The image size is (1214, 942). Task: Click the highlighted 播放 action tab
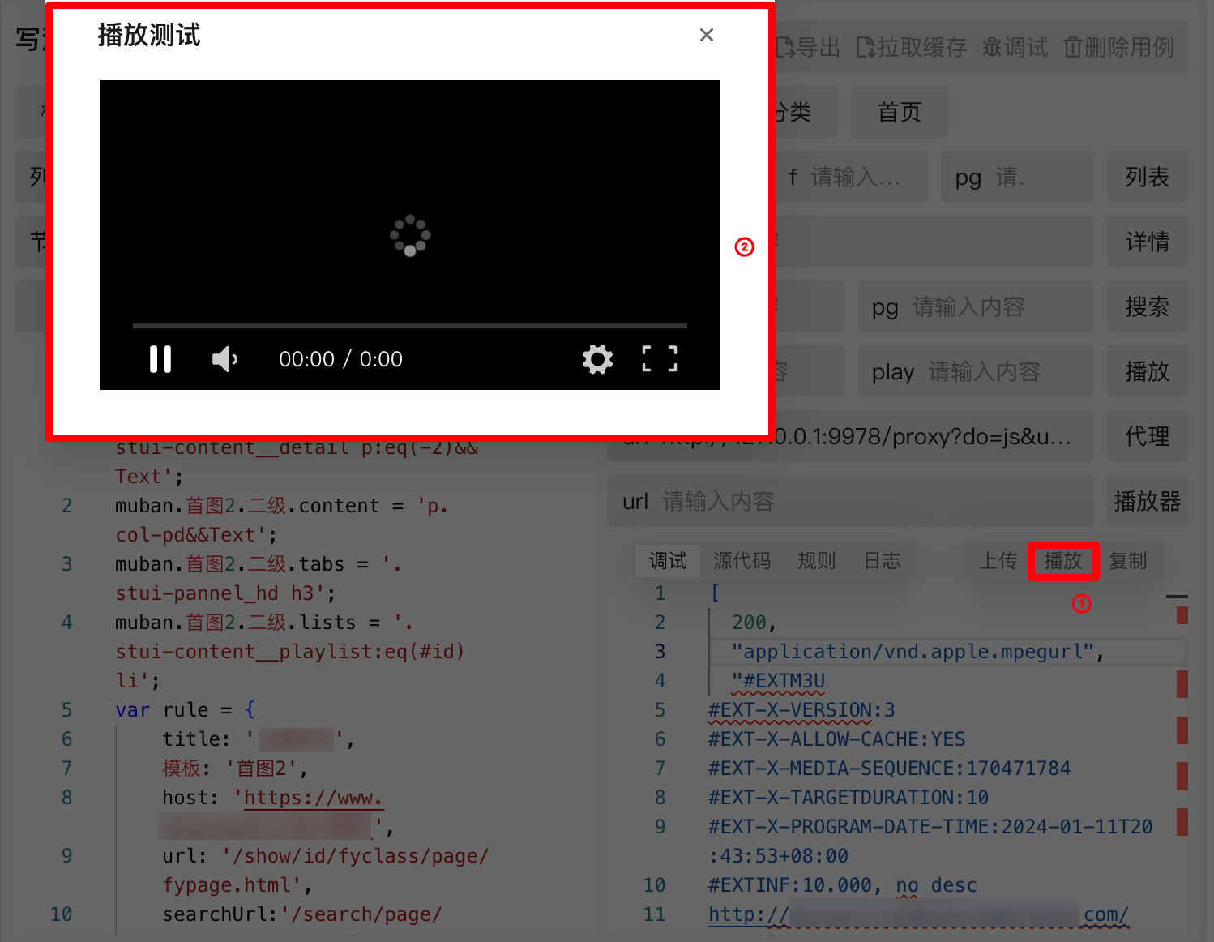click(x=1063, y=561)
